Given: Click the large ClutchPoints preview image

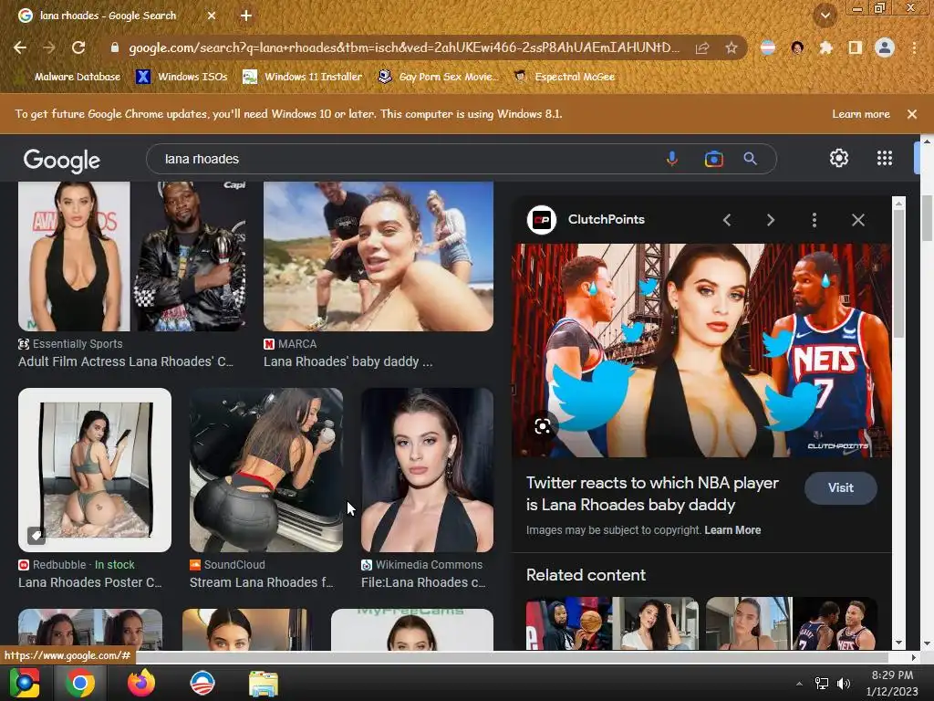Looking at the screenshot, I should [x=701, y=350].
